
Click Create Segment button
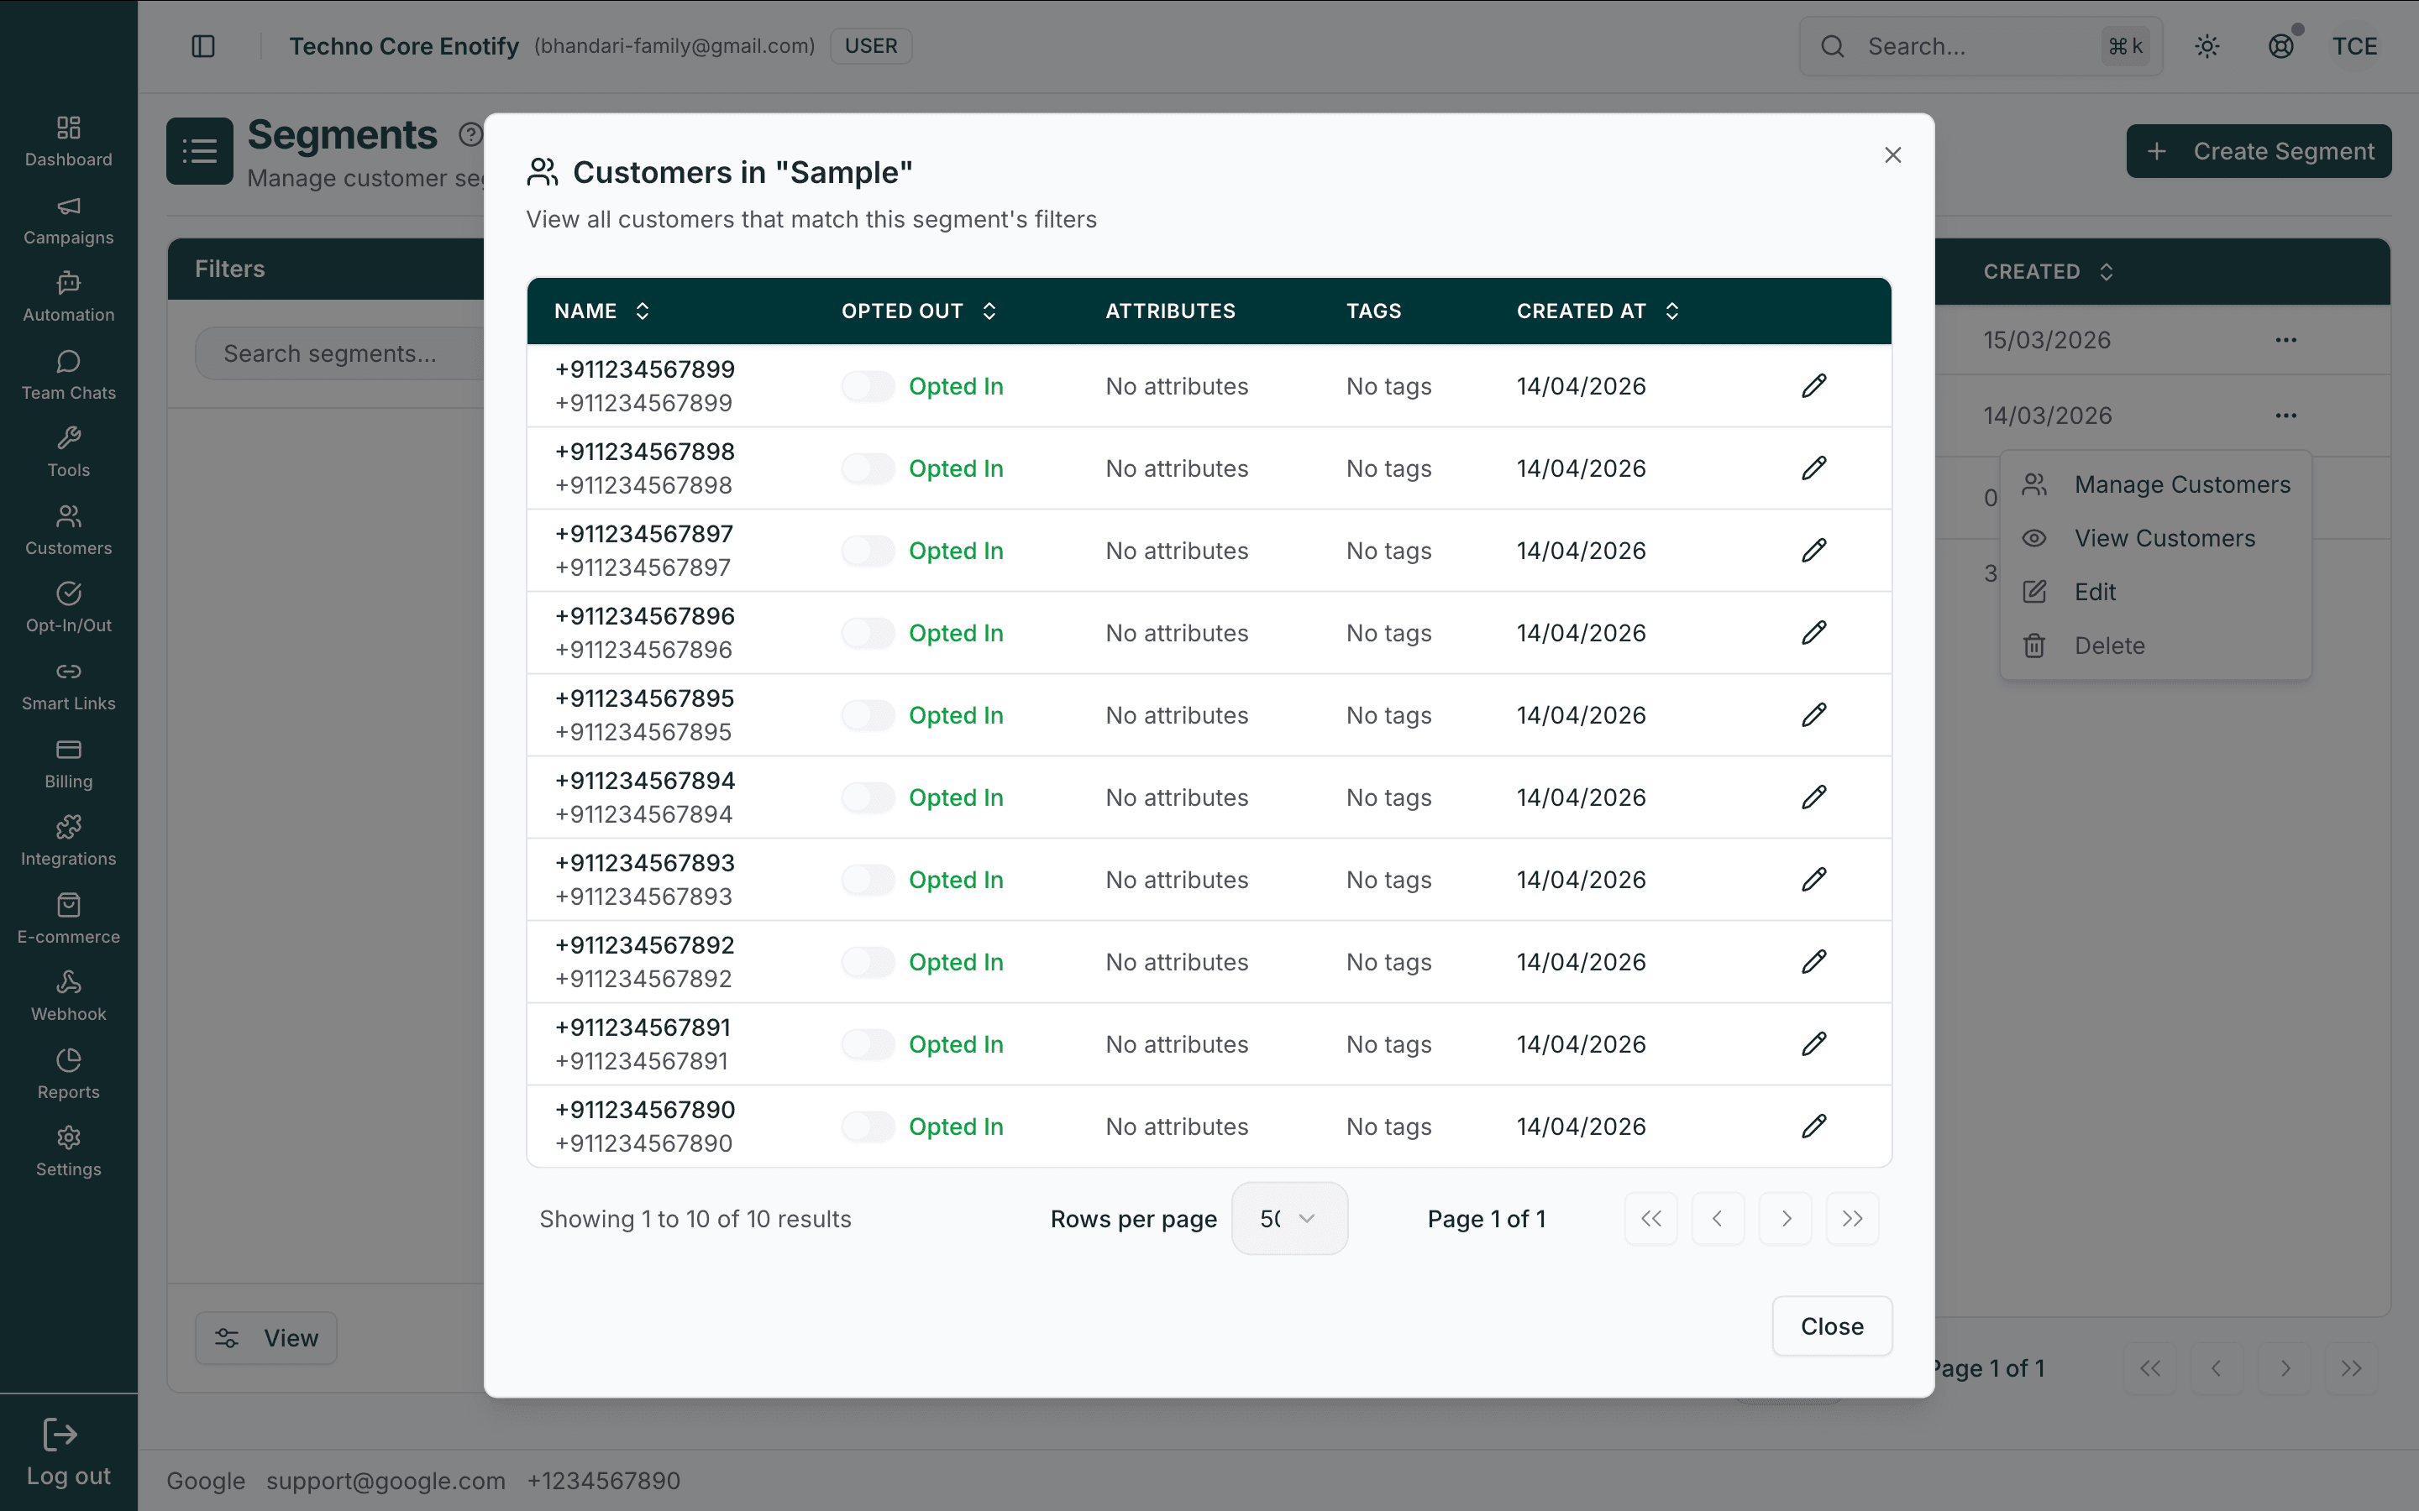[x=2259, y=151]
